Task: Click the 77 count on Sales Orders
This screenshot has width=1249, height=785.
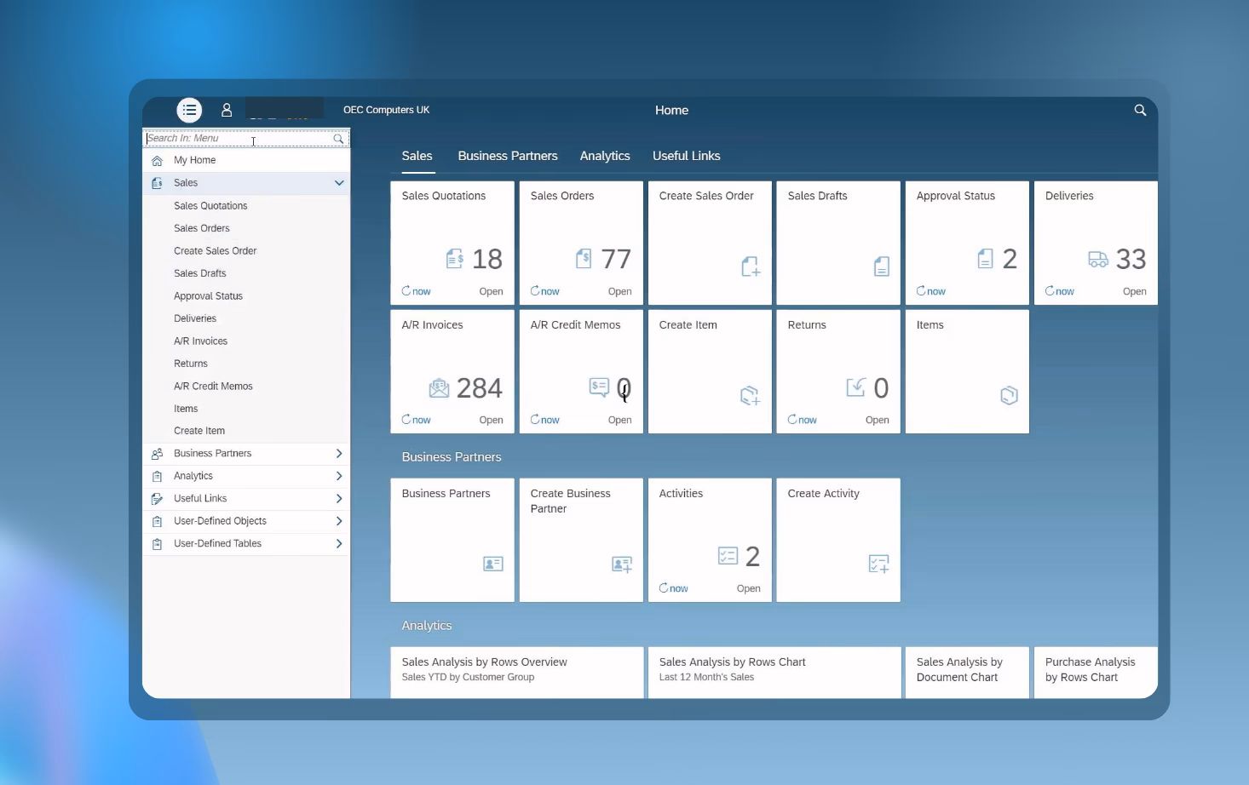Action: 616,259
